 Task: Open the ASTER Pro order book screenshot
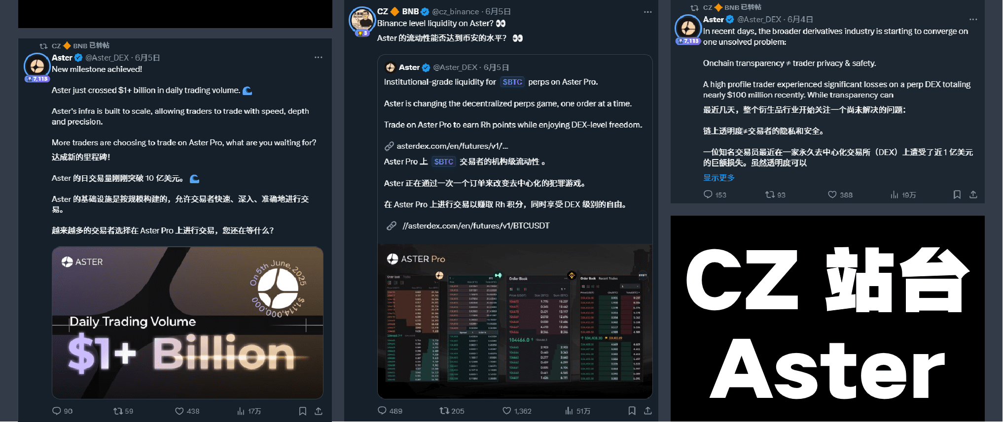(x=515, y=321)
